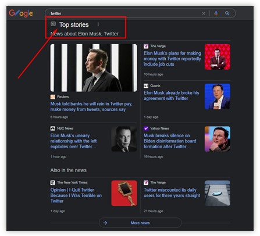Start voice search with the microphone icon
The width and height of the screenshot is (260, 236).
(x=216, y=13)
